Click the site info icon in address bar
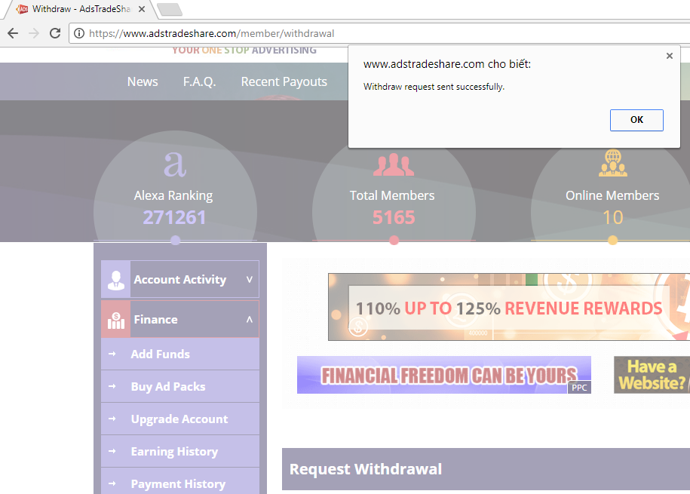 (79, 33)
